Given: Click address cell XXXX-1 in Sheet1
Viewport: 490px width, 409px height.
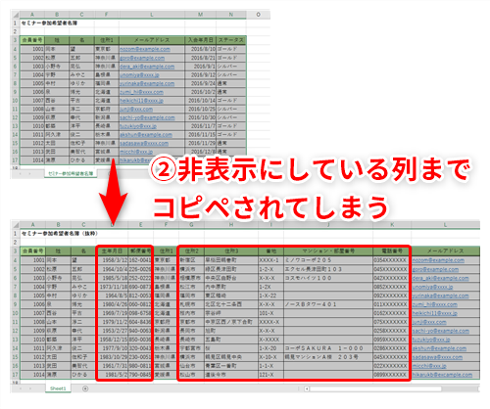Looking at the screenshot, I should tap(270, 260).
